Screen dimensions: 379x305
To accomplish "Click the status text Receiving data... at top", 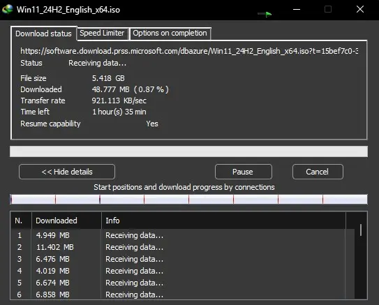I will pyautogui.click(x=97, y=63).
